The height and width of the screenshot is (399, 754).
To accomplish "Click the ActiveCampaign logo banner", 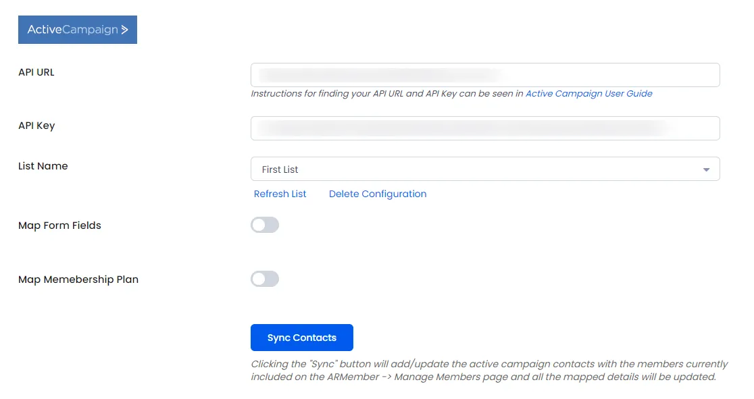I will pos(78,30).
